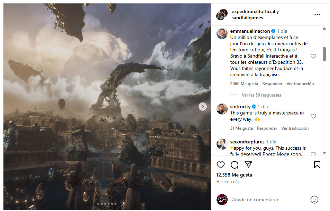Open sintrocity's profile avatar
The image size is (330, 211).
[222, 109]
